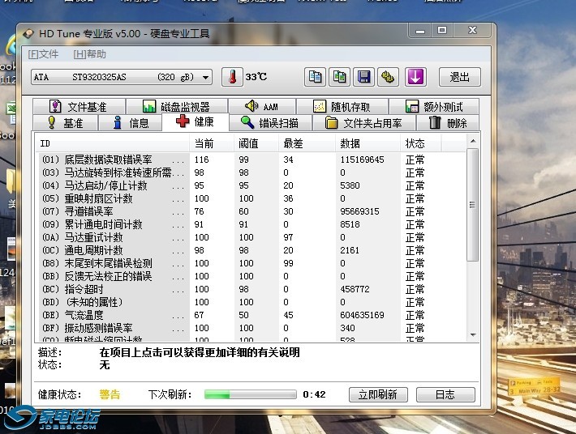The height and width of the screenshot is (434, 576).
Task: Click the red cross health icon
Action: click(x=183, y=121)
